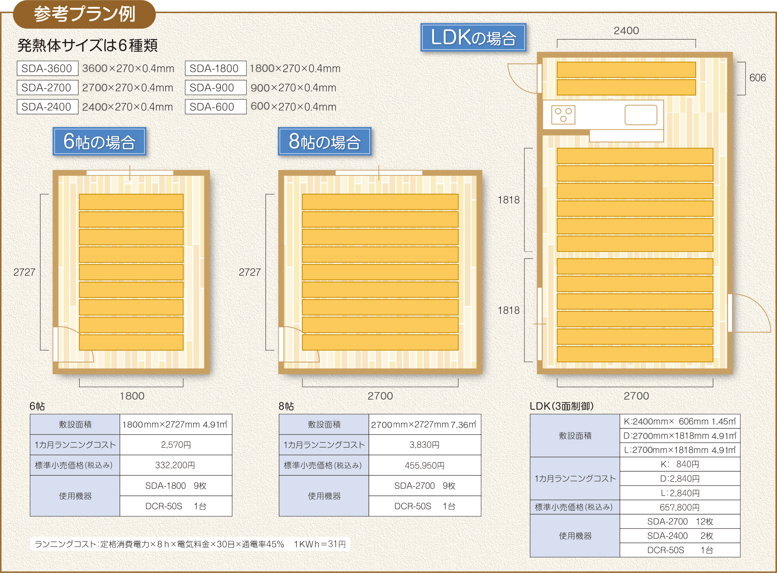
Task: Select the SDA-900 model box
Action: pos(215,88)
